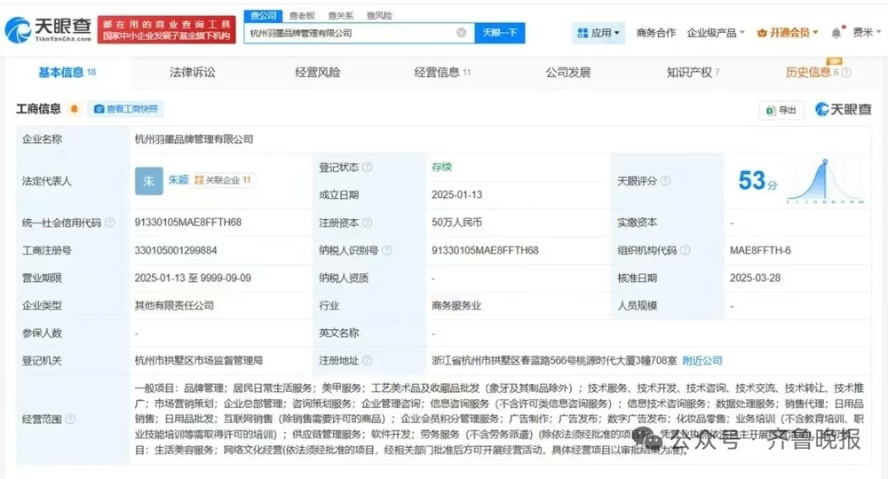
Task: Expand the 企业级产品 dropdown
Action: click(x=715, y=33)
